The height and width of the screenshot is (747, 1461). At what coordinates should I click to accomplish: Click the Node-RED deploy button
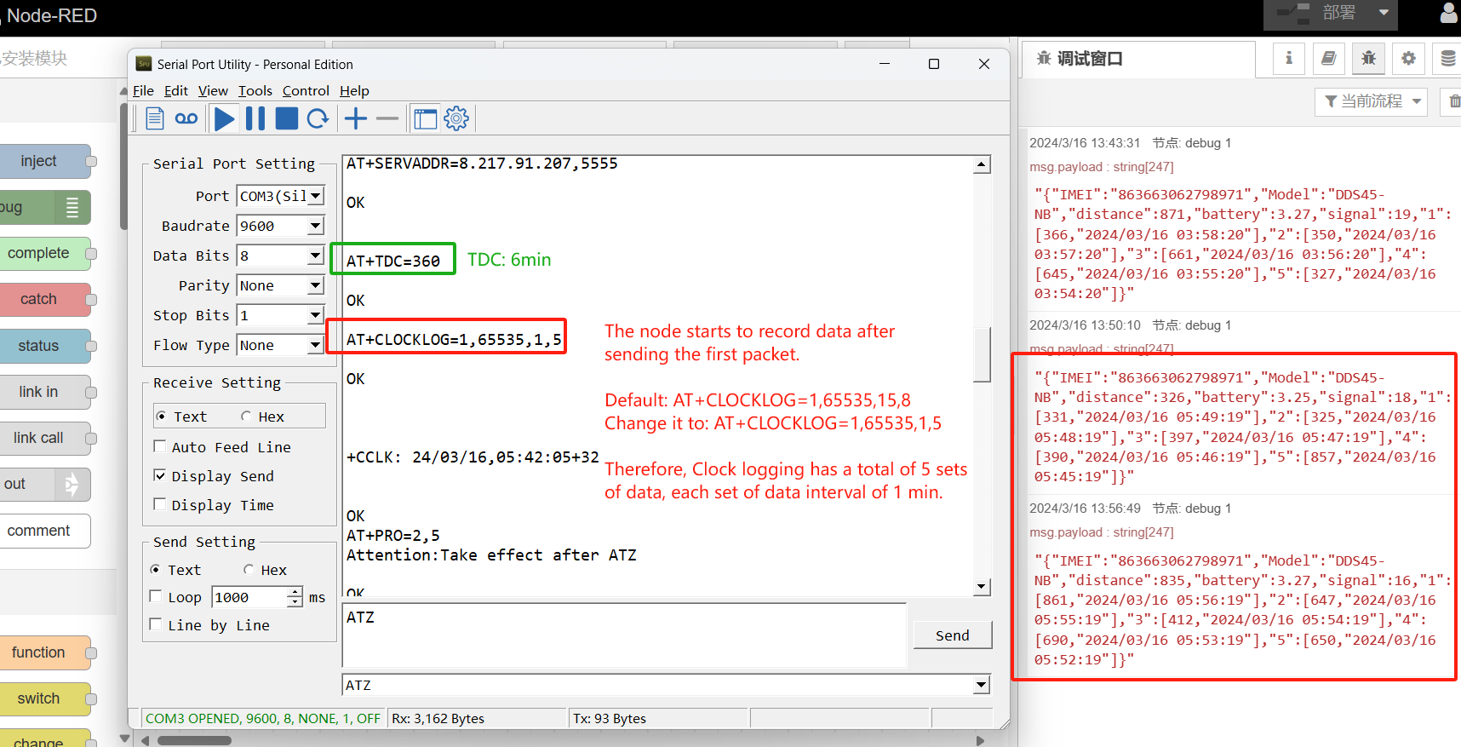1316,13
